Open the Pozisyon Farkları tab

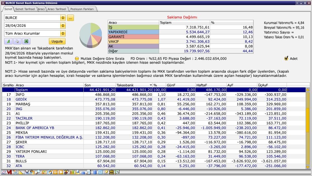tap(82, 9)
